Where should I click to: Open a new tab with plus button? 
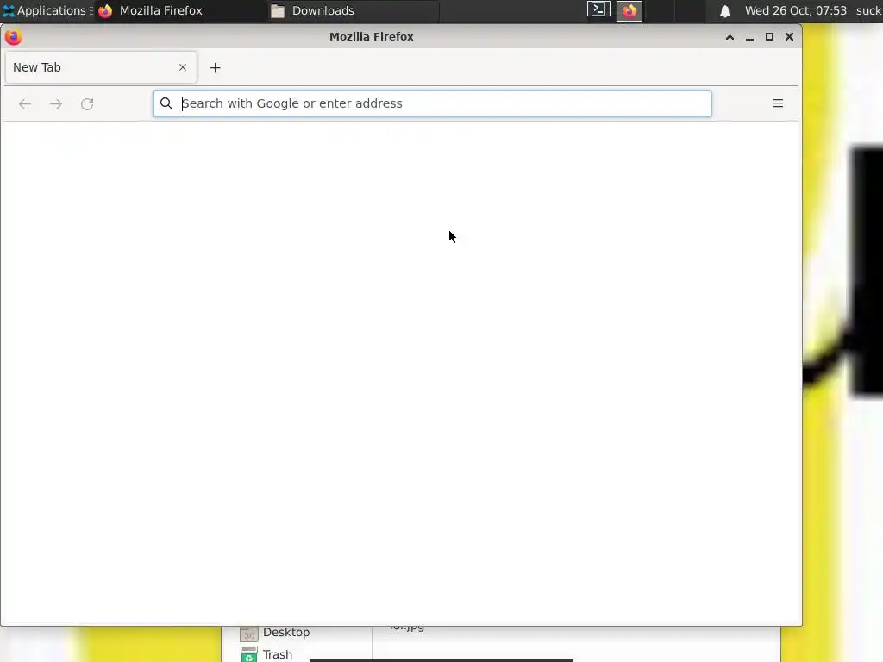pos(215,67)
